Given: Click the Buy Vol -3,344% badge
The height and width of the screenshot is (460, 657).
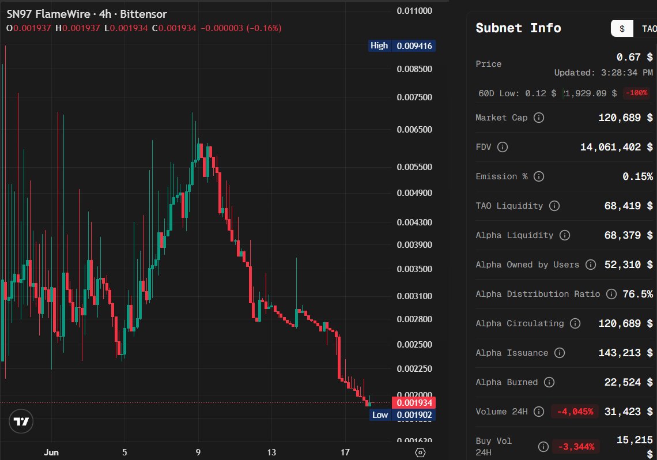Looking at the screenshot, I should pos(576,447).
